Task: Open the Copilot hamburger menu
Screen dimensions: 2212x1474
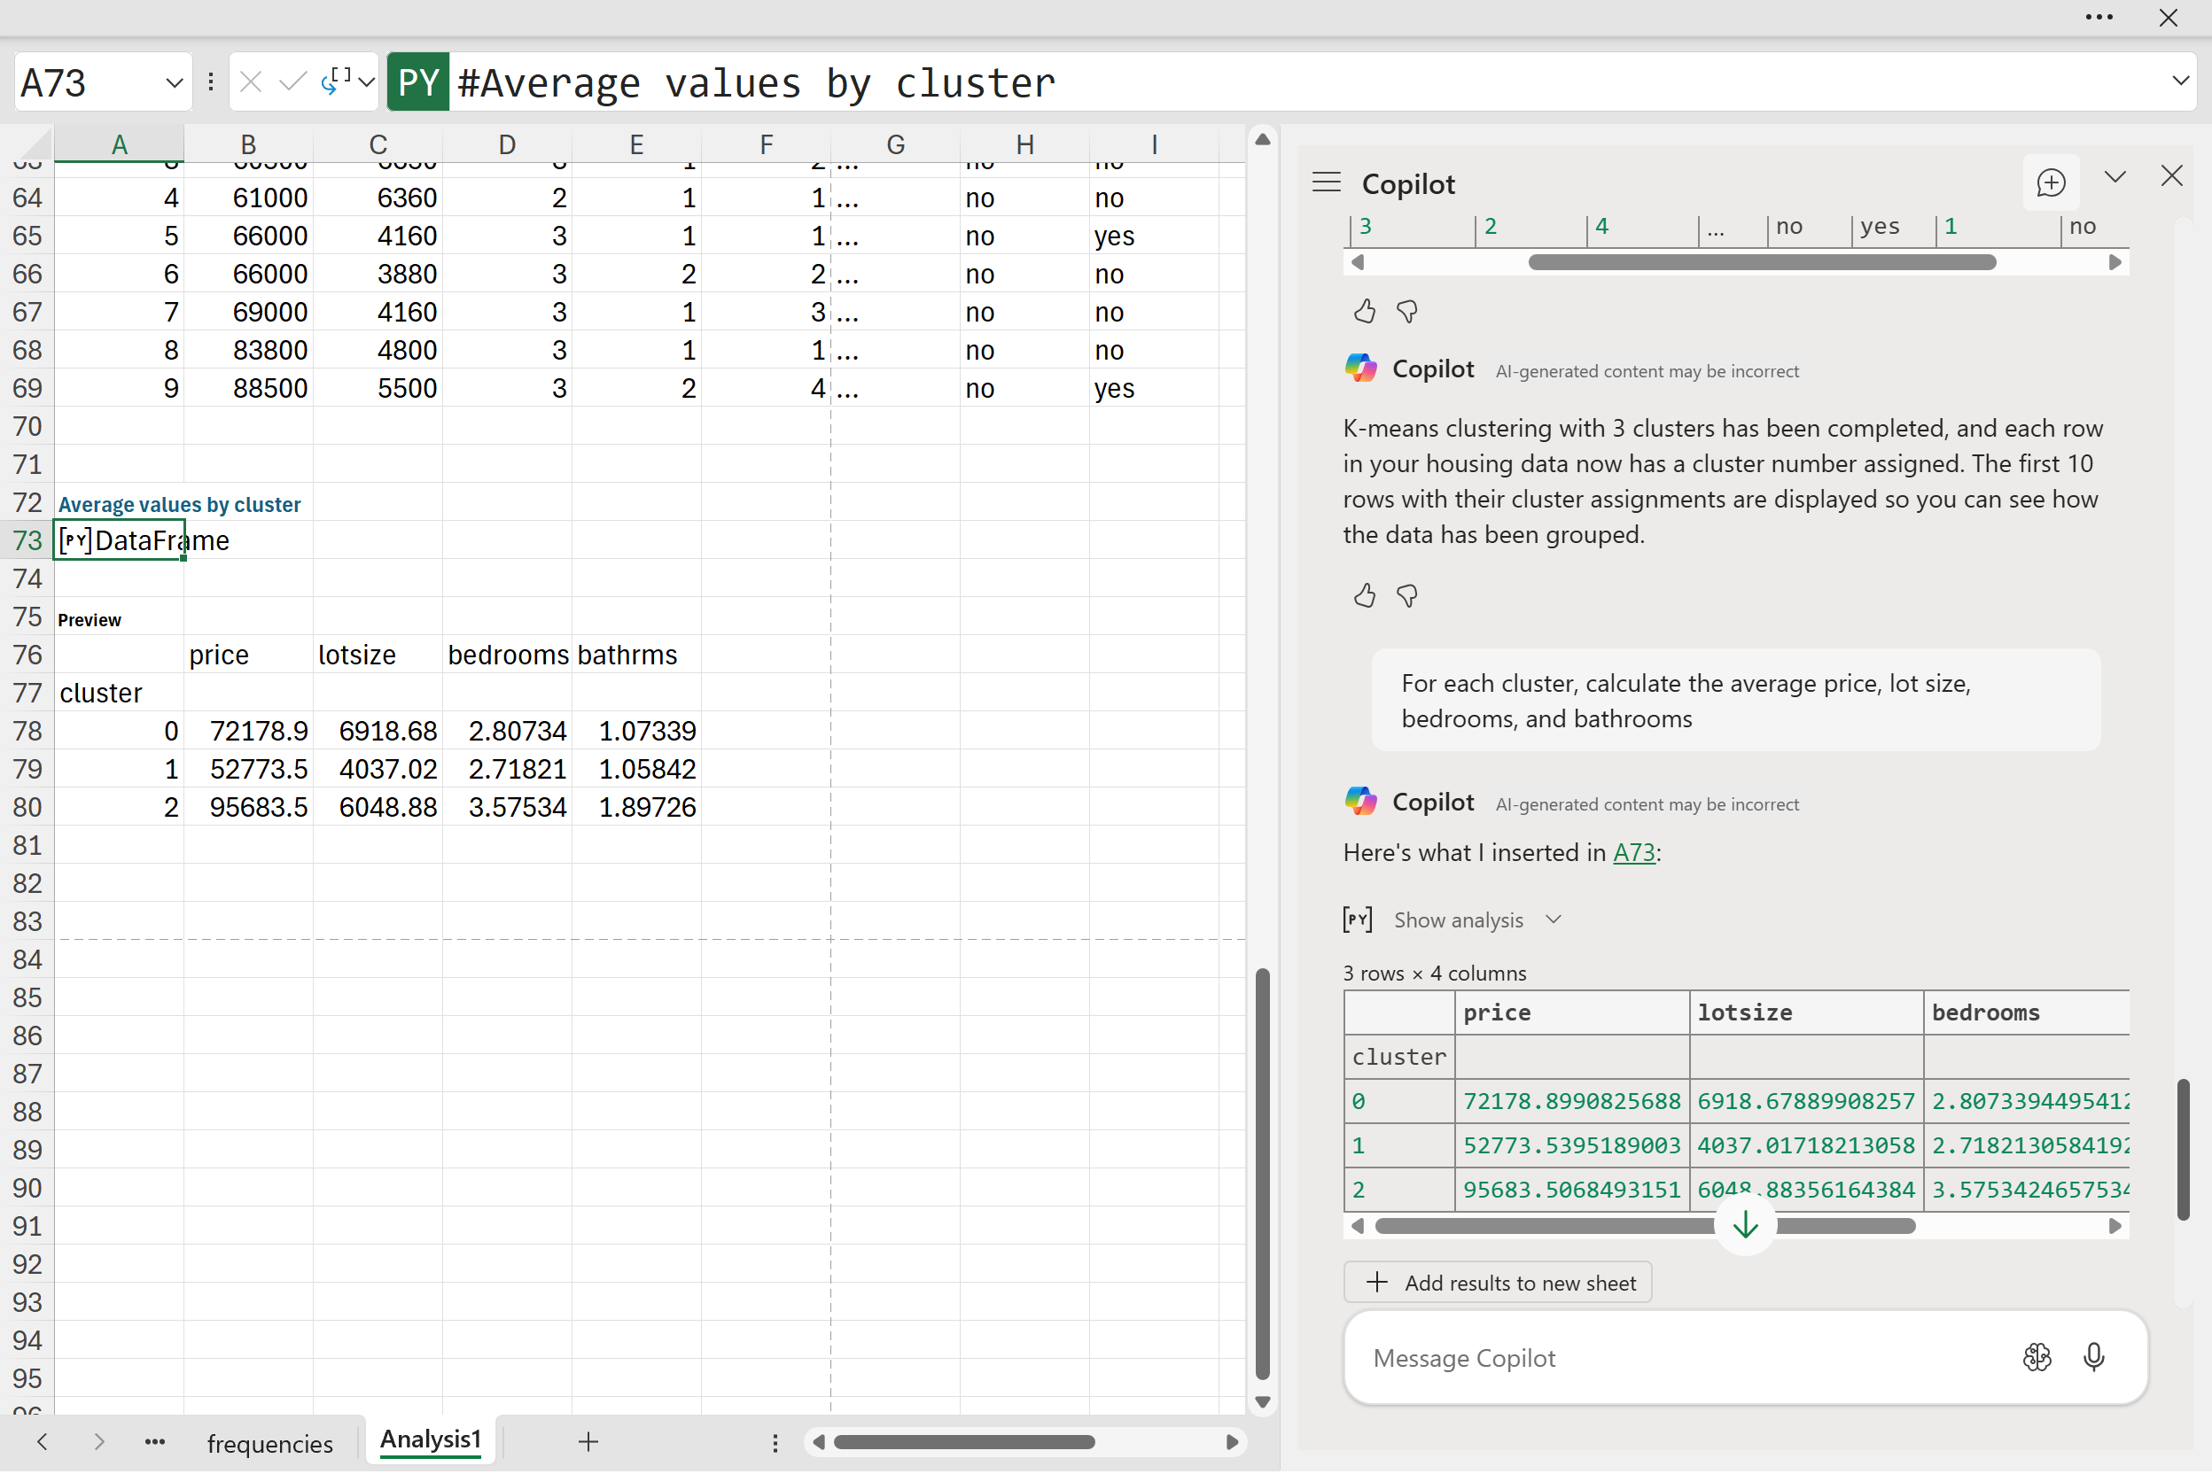Action: [x=1326, y=182]
